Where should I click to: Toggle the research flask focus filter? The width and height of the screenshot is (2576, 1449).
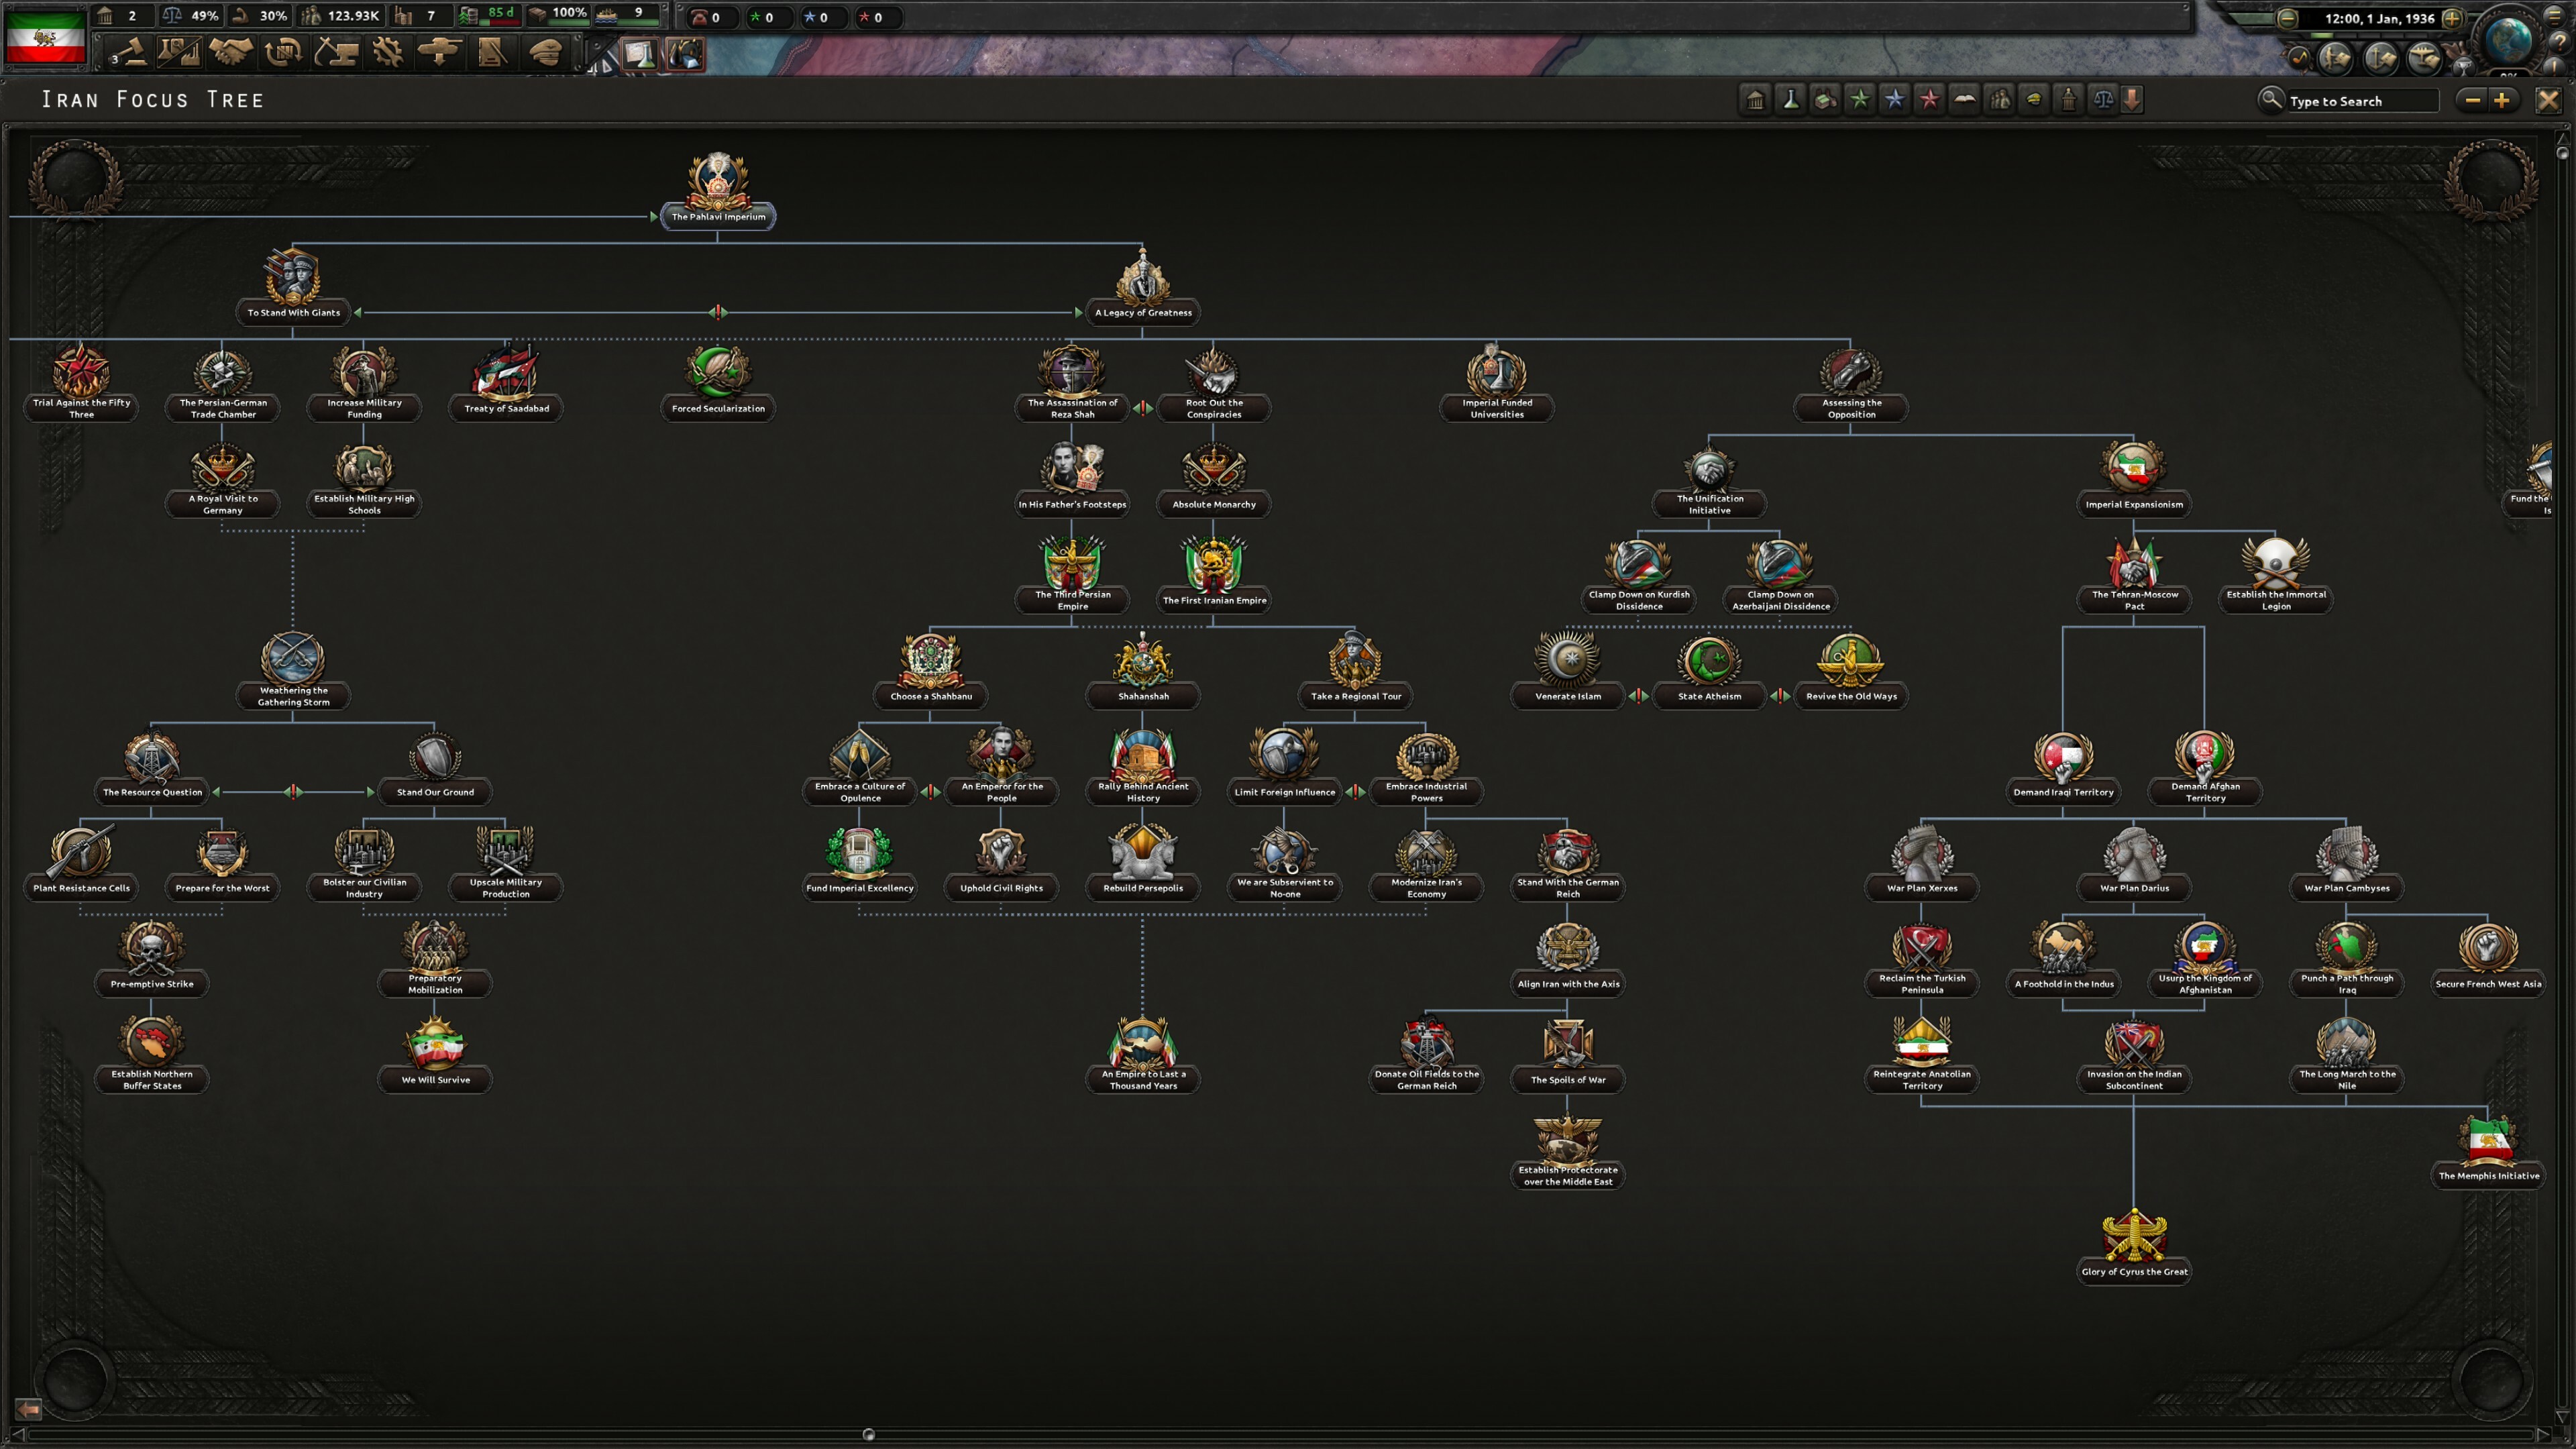tap(1791, 99)
